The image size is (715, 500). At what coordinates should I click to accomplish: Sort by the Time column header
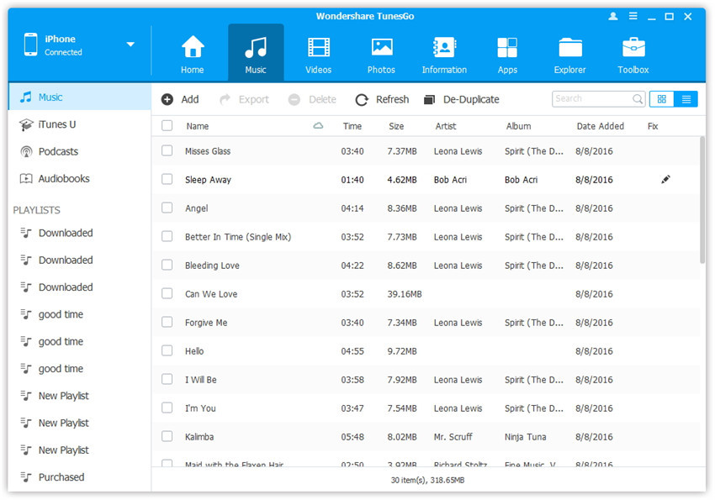pos(352,126)
